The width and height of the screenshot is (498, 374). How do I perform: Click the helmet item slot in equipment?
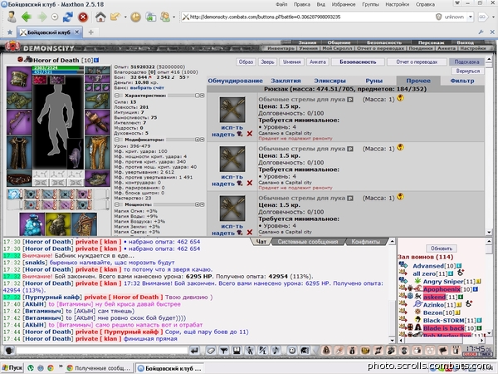(x=19, y=79)
